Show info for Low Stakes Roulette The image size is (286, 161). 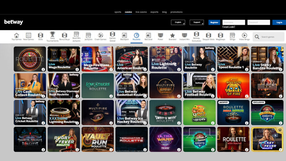pos(111,96)
